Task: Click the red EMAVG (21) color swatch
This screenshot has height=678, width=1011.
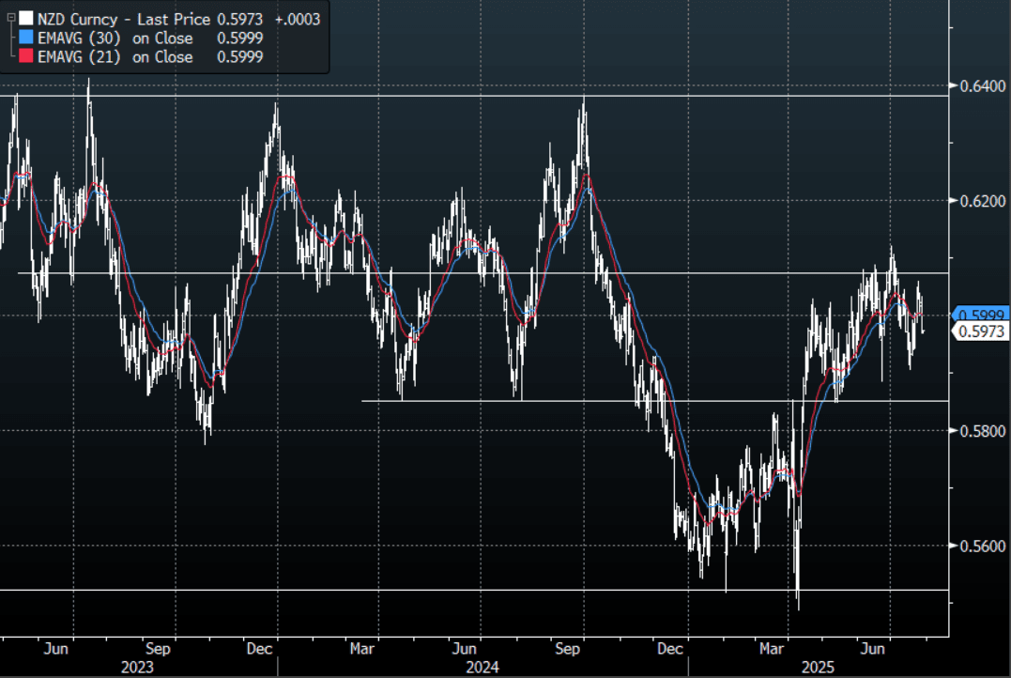Action: tap(25, 56)
